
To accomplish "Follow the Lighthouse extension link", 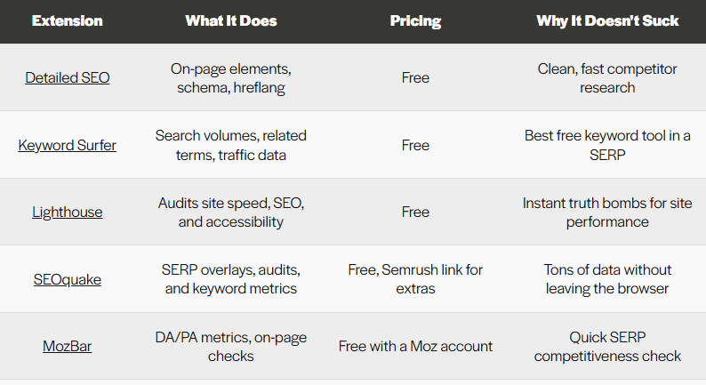I will point(68,212).
